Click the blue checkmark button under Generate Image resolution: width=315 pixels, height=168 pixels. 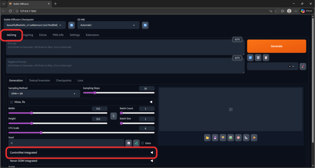tap(250, 57)
